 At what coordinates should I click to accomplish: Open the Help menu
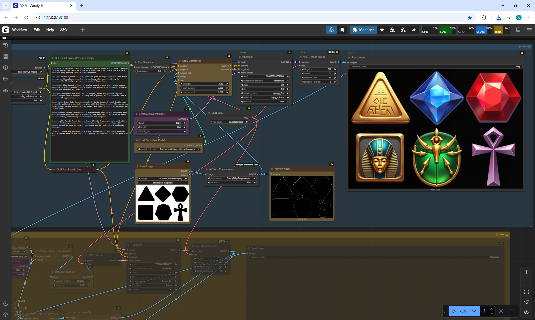(x=50, y=30)
